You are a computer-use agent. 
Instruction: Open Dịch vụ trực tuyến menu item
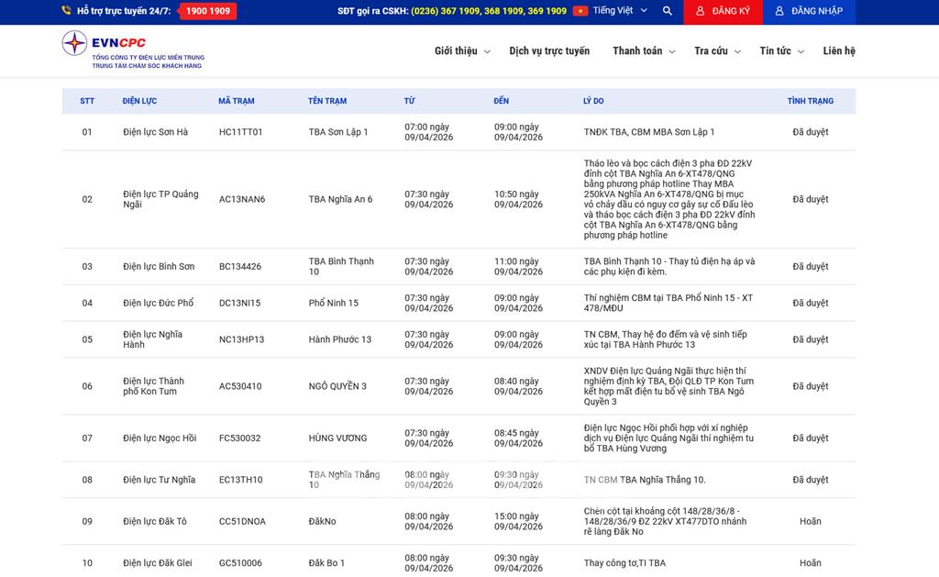pyautogui.click(x=549, y=51)
